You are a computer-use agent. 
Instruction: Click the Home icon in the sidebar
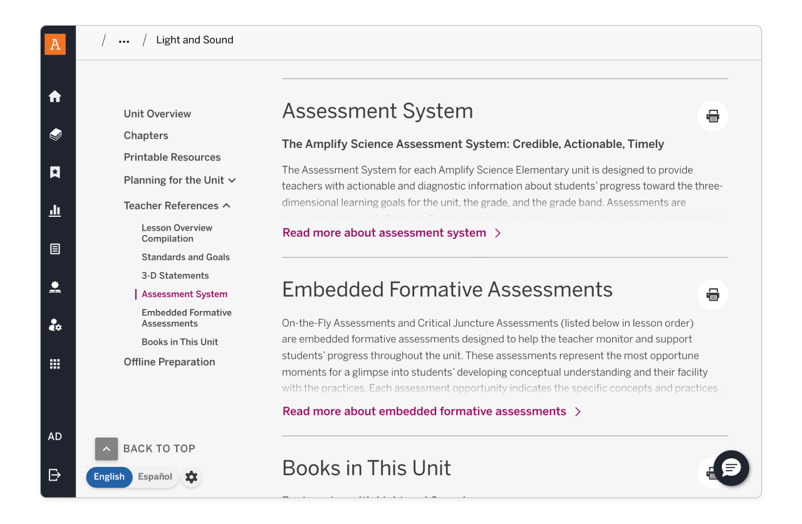click(x=55, y=97)
